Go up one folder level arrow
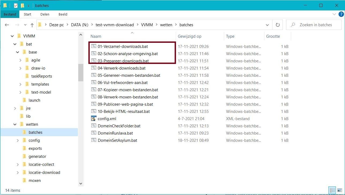This screenshot has height=195, width=345. [x=32, y=25]
